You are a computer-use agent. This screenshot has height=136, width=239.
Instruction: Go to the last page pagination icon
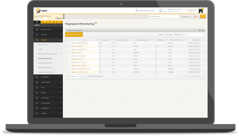coord(203,76)
